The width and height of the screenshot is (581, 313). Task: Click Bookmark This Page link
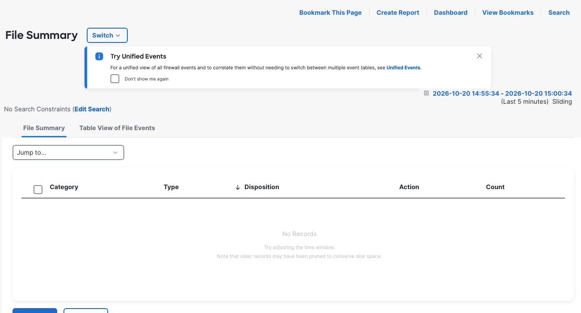[330, 13]
